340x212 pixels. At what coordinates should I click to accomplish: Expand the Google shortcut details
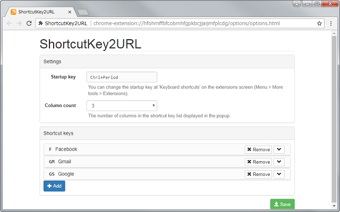click(x=279, y=174)
